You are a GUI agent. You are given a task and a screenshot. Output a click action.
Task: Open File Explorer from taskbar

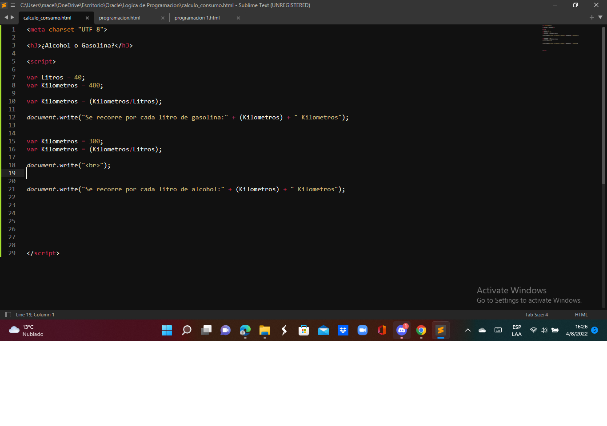[x=265, y=330]
